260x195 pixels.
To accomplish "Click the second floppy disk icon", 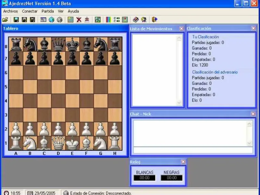I will 24,20.
